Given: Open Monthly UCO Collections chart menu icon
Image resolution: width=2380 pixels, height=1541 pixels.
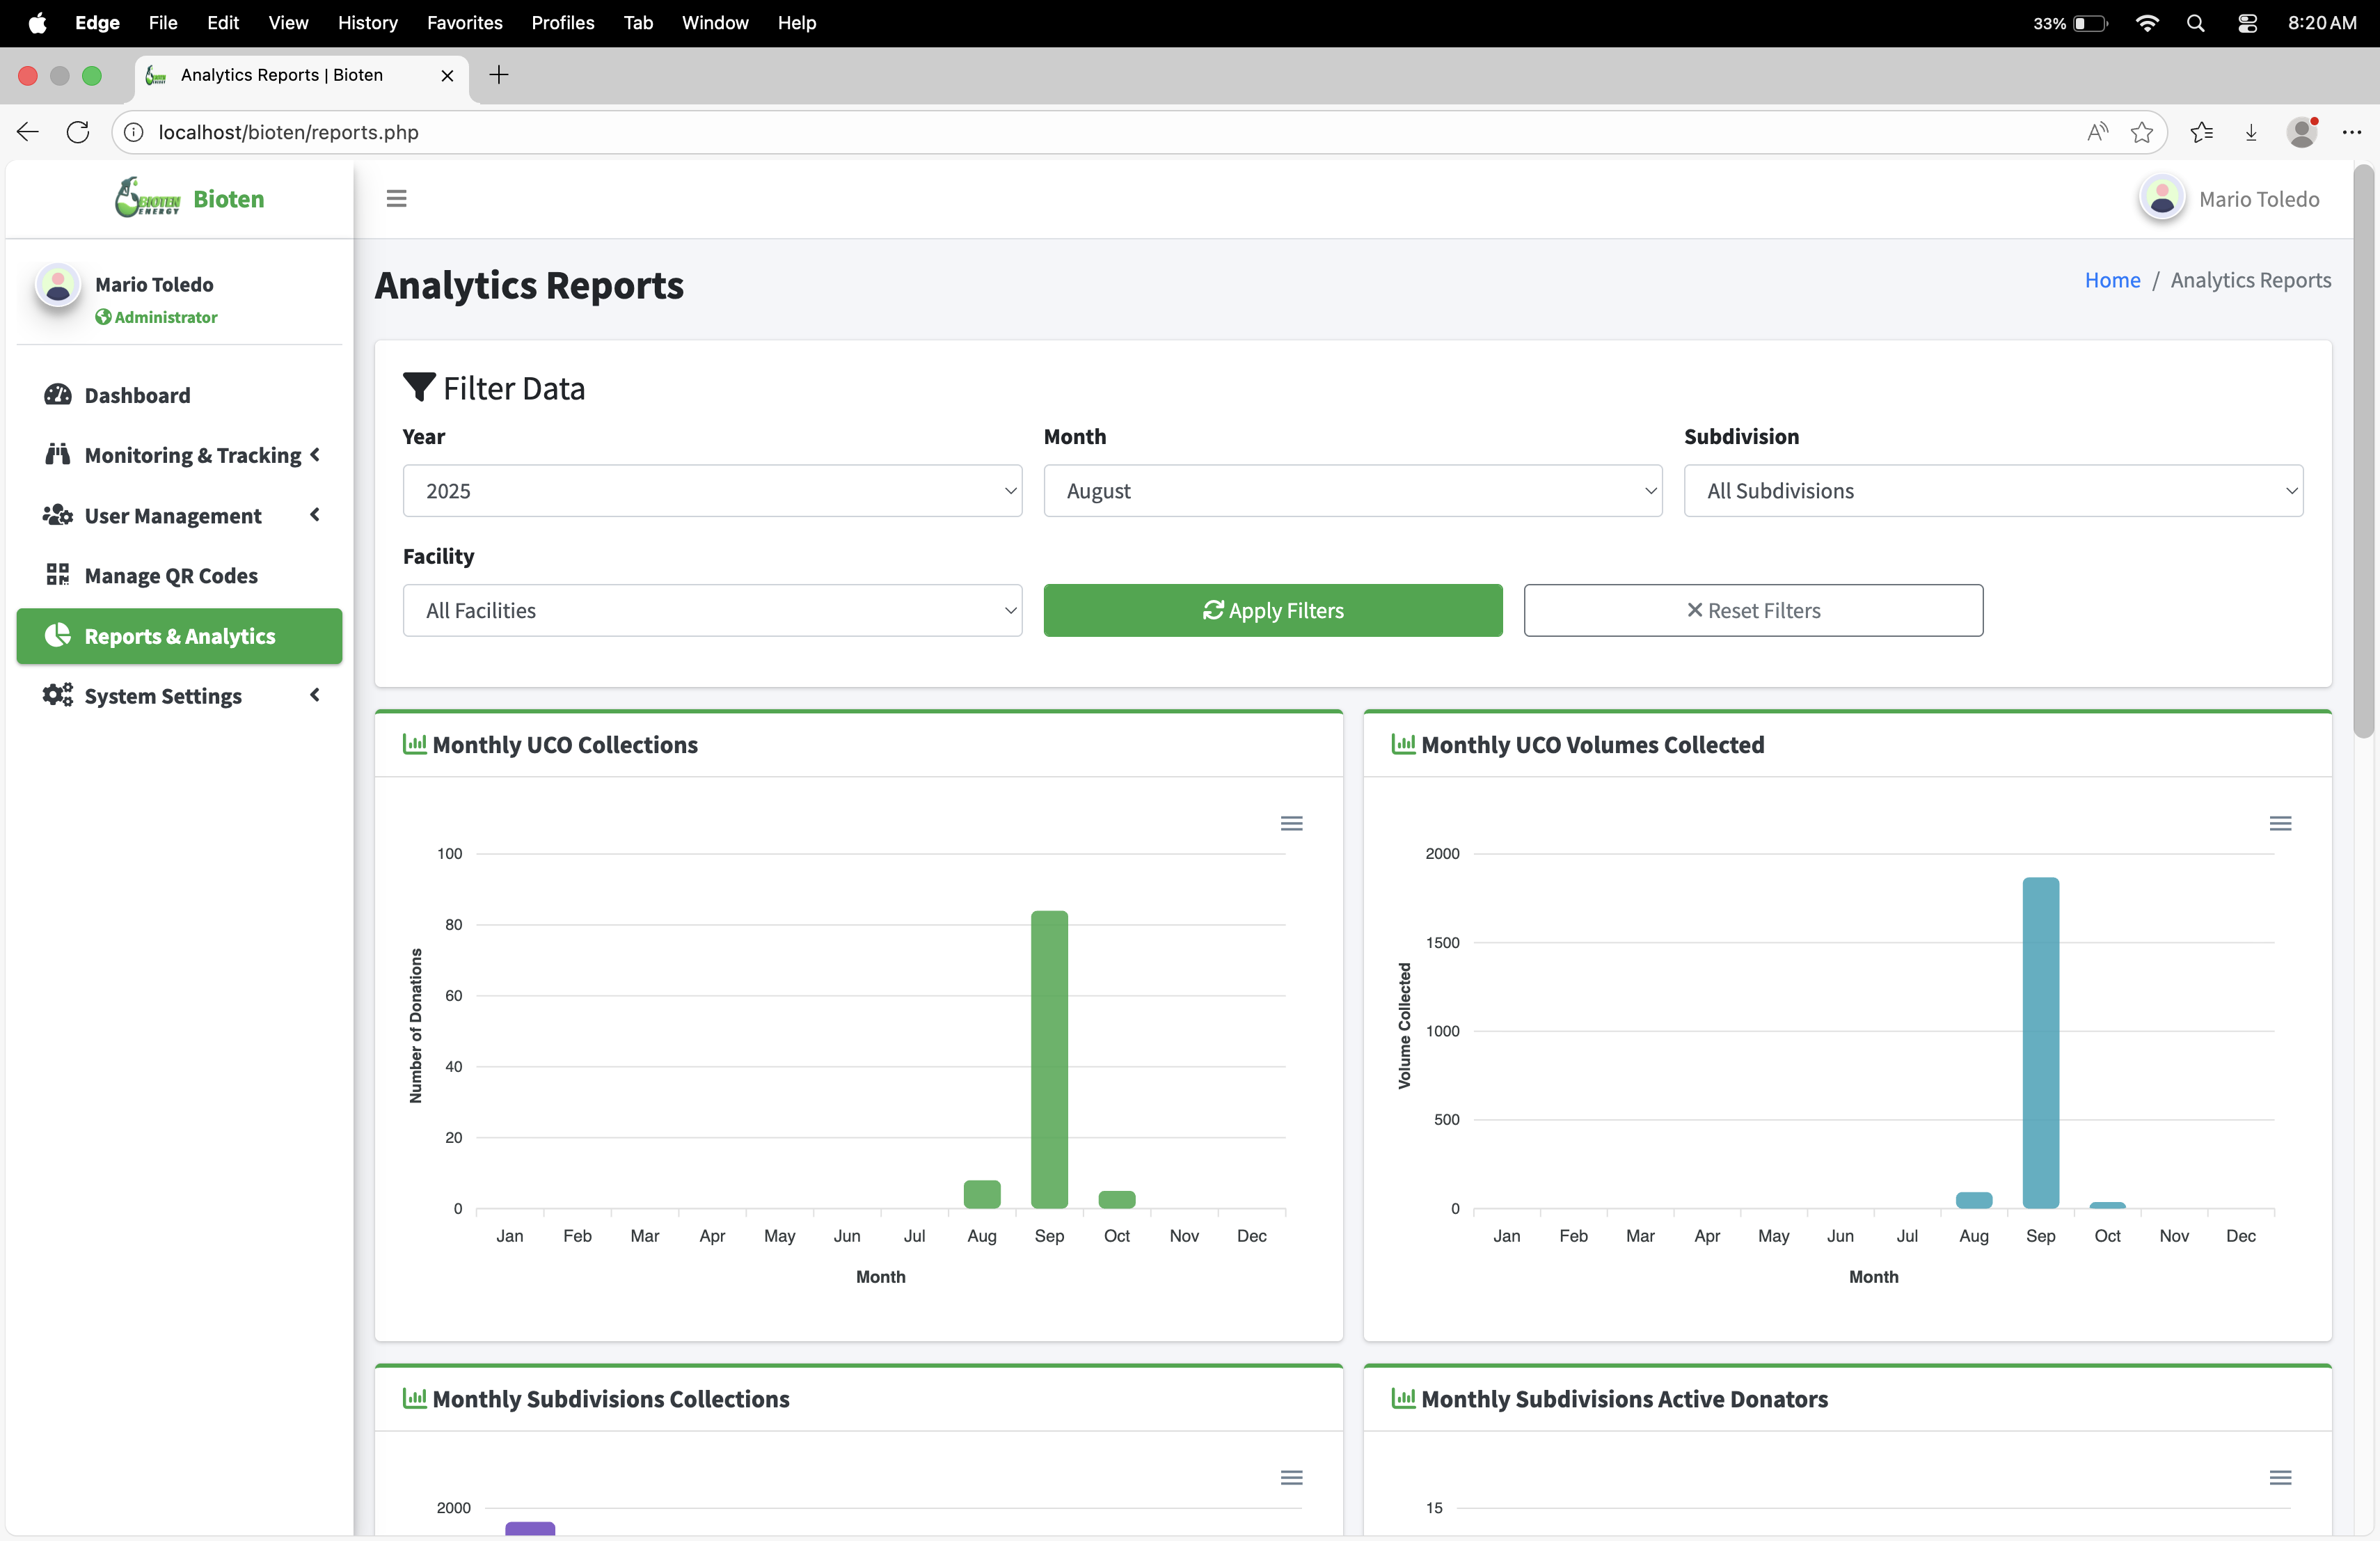Looking at the screenshot, I should 1291,823.
